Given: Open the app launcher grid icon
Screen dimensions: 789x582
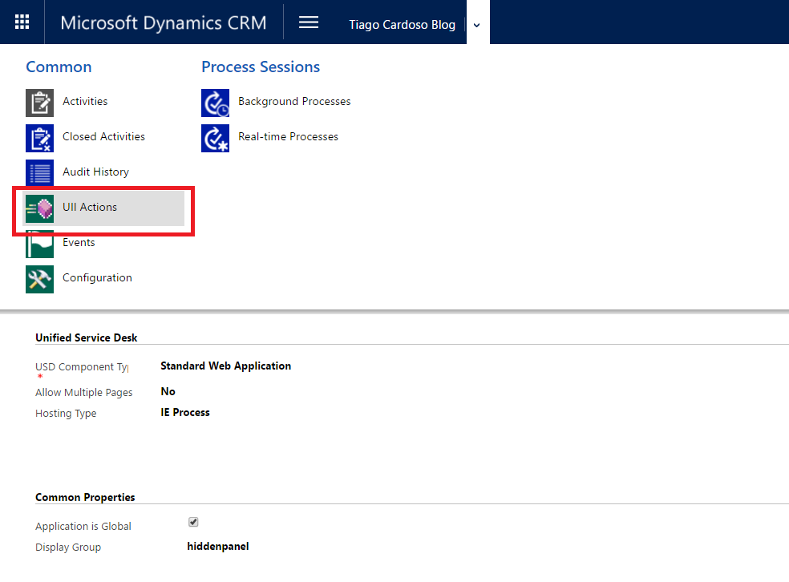Looking at the screenshot, I should 22,22.
